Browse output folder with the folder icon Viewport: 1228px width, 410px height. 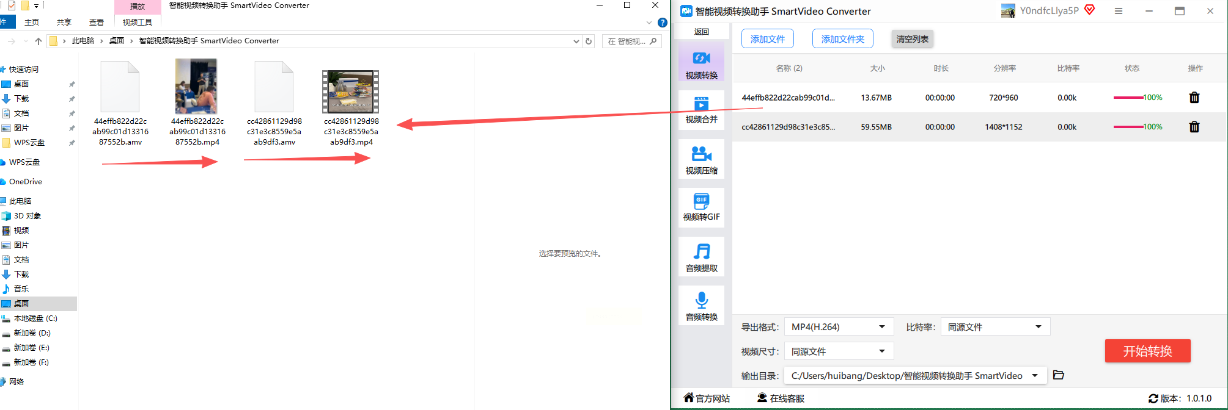pos(1059,375)
